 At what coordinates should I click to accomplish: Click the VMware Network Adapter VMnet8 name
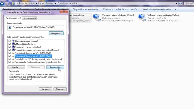163,15
